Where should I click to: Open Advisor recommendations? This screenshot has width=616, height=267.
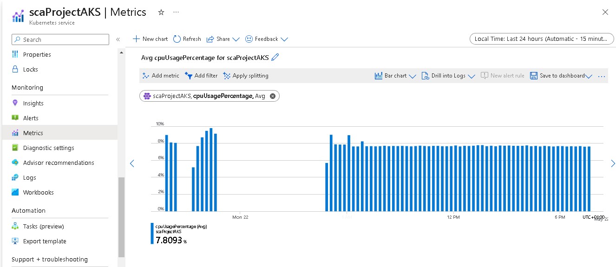coord(59,163)
